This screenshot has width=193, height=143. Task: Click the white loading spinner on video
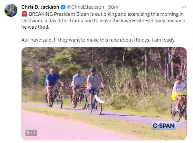pos(100,100)
